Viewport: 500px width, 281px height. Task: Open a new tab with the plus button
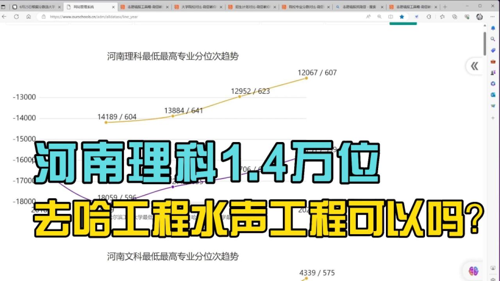[445, 7]
